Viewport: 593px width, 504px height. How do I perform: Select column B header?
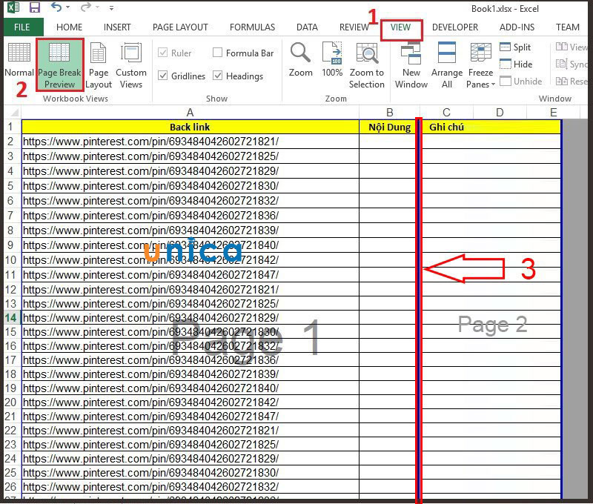click(x=390, y=113)
